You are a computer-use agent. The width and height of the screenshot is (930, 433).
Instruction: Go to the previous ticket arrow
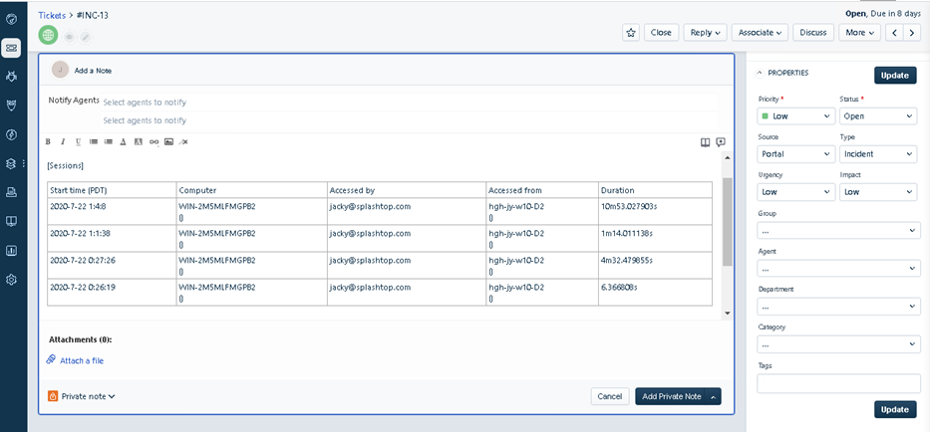click(x=894, y=33)
